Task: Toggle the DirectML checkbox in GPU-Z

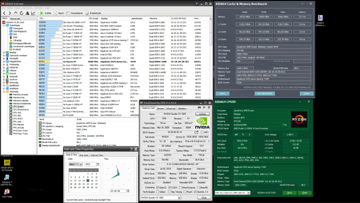Action: 198,188
